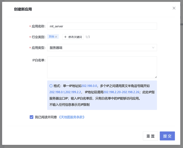Viewport: 183px width, 148px height.
Task: Click the chevron arrow in the 应用类型 field
Action: (x=153, y=48)
